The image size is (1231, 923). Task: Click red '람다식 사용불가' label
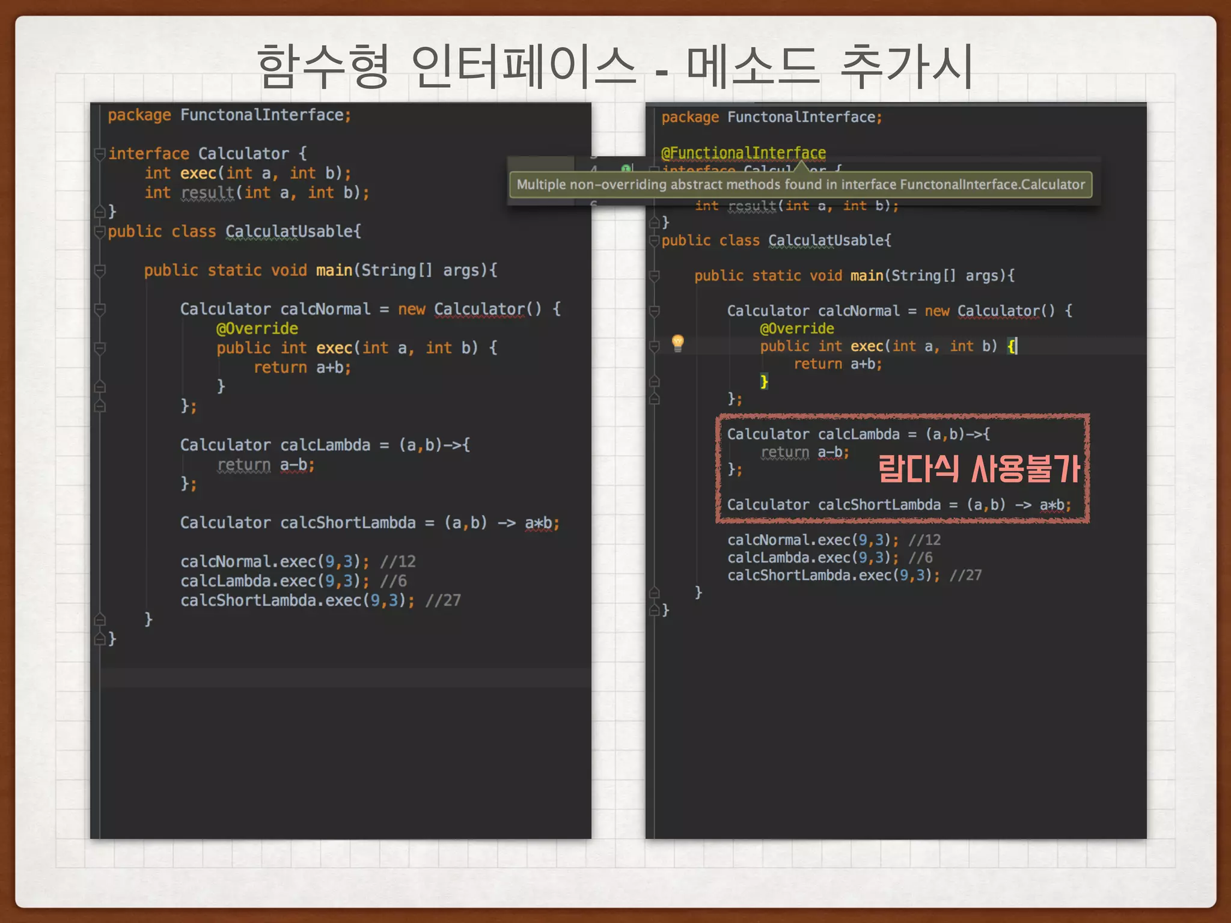pos(979,469)
